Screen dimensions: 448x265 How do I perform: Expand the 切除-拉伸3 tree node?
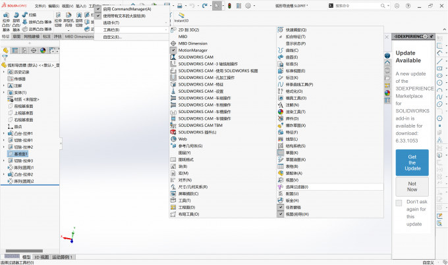pos(4,161)
